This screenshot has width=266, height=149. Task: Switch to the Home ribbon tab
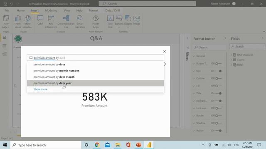click(x=21, y=10)
